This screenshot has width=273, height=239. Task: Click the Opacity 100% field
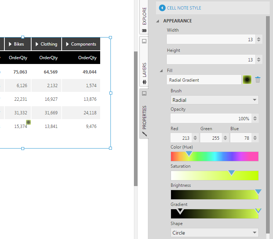(x=211, y=118)
